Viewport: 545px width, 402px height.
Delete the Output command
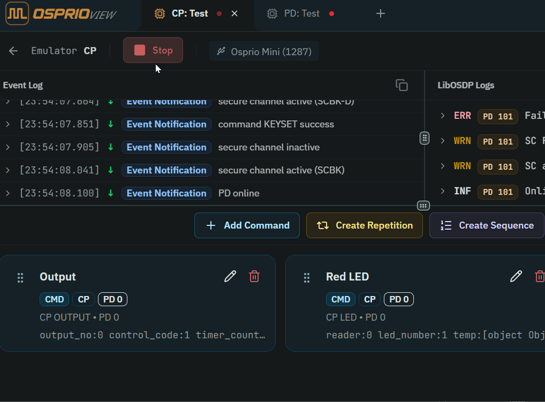[x=254, y=276]
